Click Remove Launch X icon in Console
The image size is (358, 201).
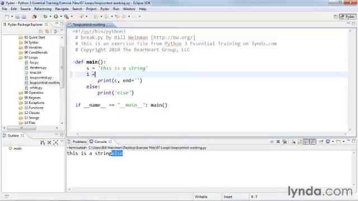278,142
